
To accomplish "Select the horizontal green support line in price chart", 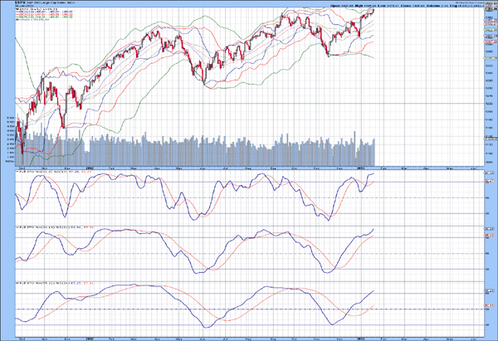I will pos(249,104).
